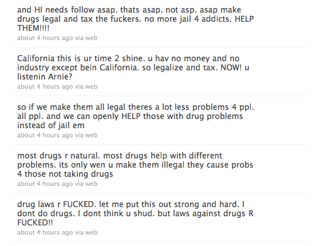Click the word 'Arnie?' in the California tweet
Image resolution: width=320 pixels, height=246 pixels.
tap(60, 77)
